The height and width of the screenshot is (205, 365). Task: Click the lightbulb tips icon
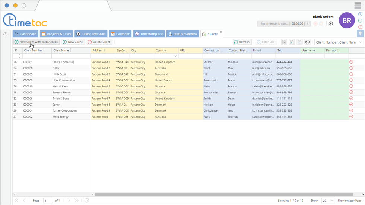pyautogui.click(x=360, y=33)
